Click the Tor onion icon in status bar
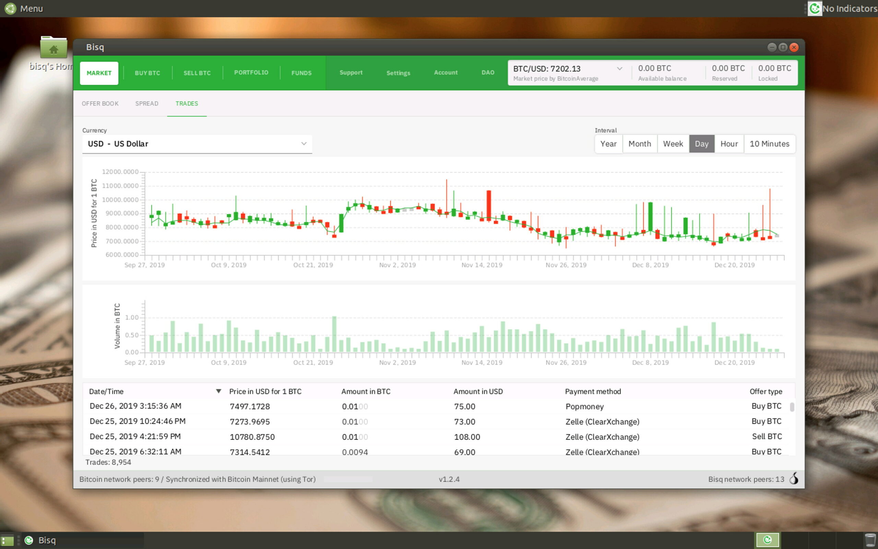 [795, 479]
